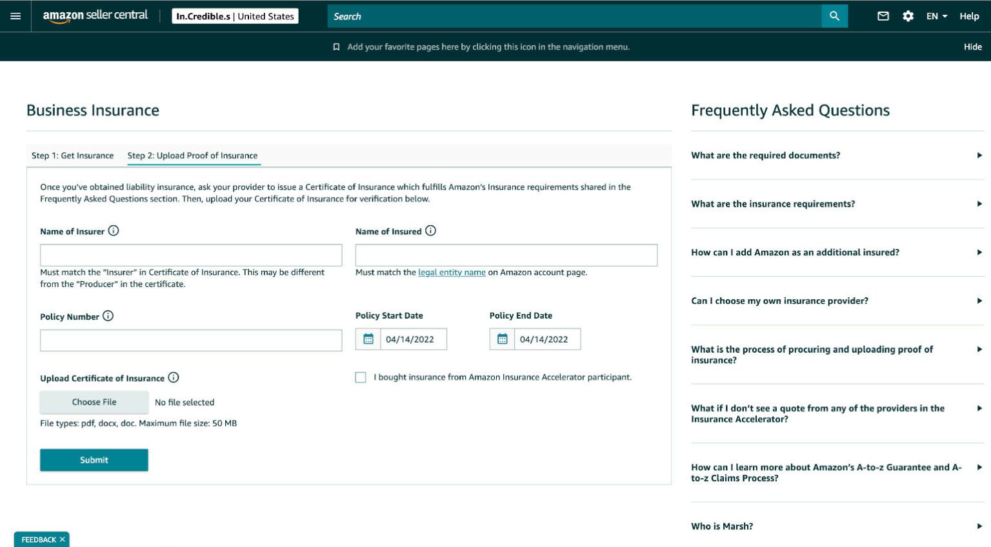Open the EN language dropdown
The width and height of the screenshot is (991, 547).
[x=936, y=16]
